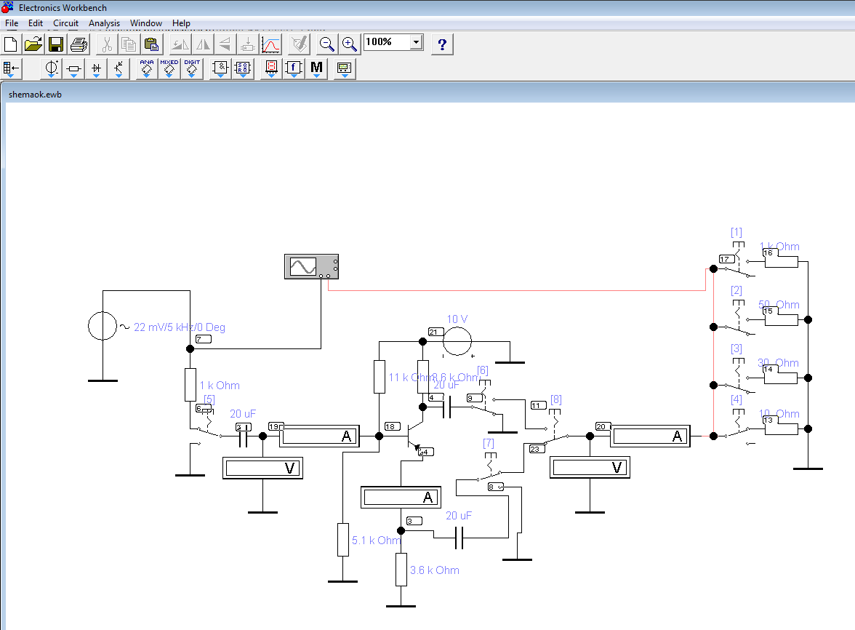
Task: Click the New file icon
Action: click(x=11, y=44)
